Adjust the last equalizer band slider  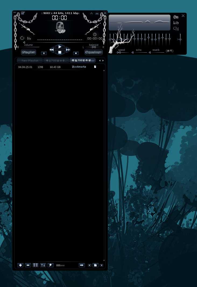[170, 39]
